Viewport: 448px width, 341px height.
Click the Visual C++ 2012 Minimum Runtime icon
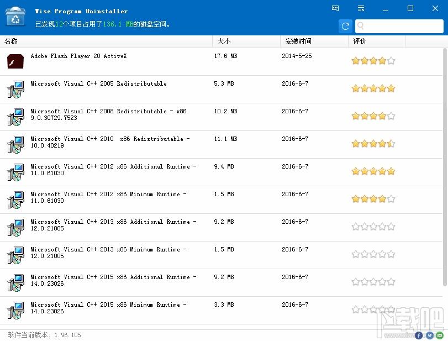pyautogui.click(x=15, y=200)
